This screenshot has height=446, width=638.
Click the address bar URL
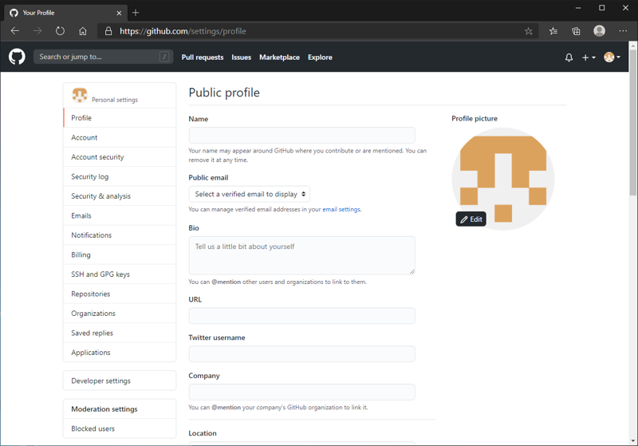(x=183, y=31)
